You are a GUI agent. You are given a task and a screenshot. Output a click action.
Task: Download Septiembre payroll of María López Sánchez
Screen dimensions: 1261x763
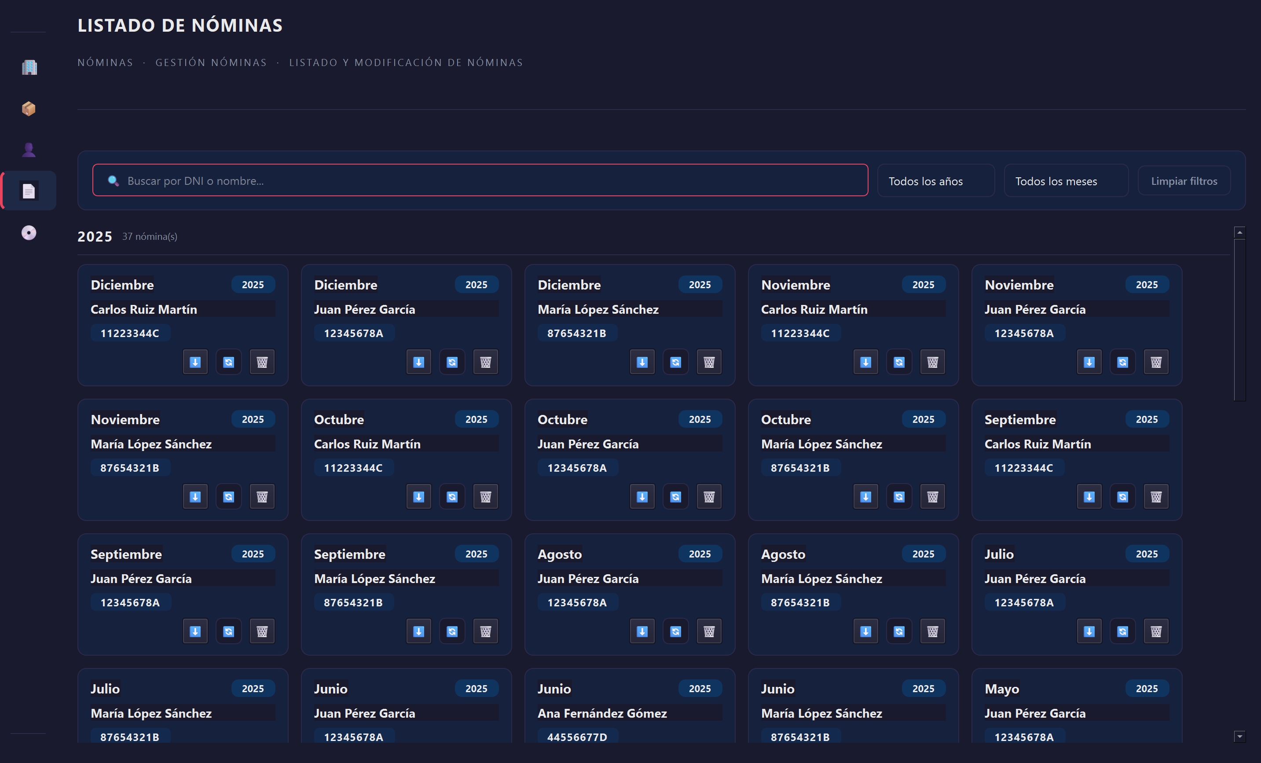418,631
